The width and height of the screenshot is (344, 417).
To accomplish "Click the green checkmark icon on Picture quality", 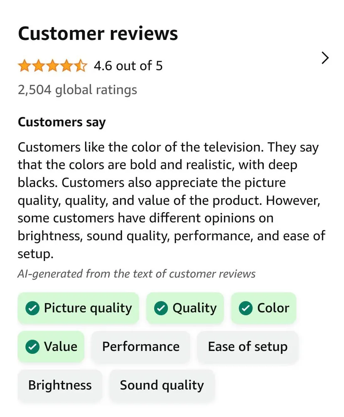I will (x=32, y=308).
